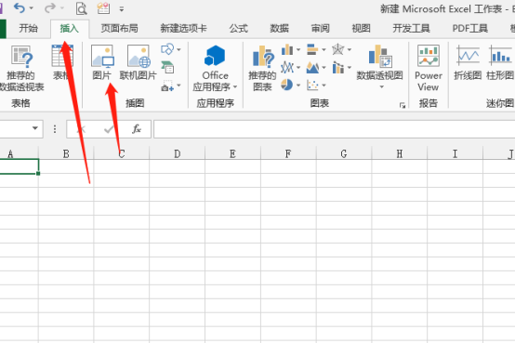Open the Name Box dropdown arrow
Image resolution: width=515 pixels, height=343 pixels.
(34, 128)
